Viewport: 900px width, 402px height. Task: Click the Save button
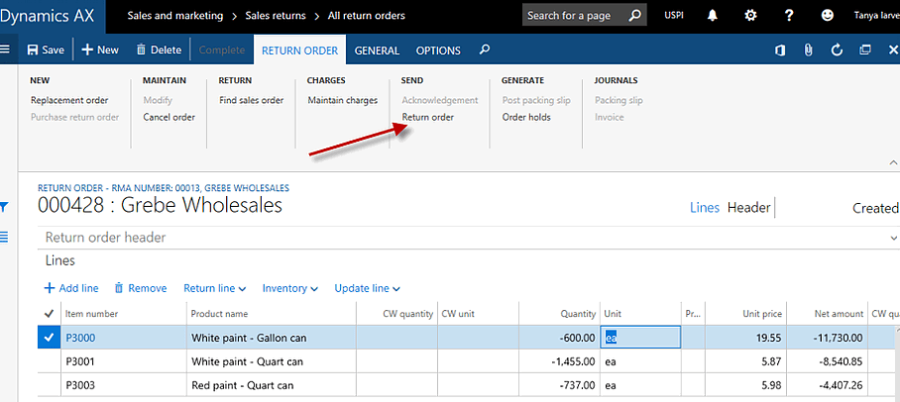point(46,50)
